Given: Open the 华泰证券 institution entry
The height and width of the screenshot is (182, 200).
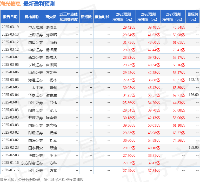Looking at the screenshot, I should click(36, 95).
